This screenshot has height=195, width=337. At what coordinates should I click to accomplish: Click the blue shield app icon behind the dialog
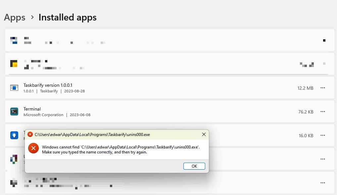(x=14, y=135)
